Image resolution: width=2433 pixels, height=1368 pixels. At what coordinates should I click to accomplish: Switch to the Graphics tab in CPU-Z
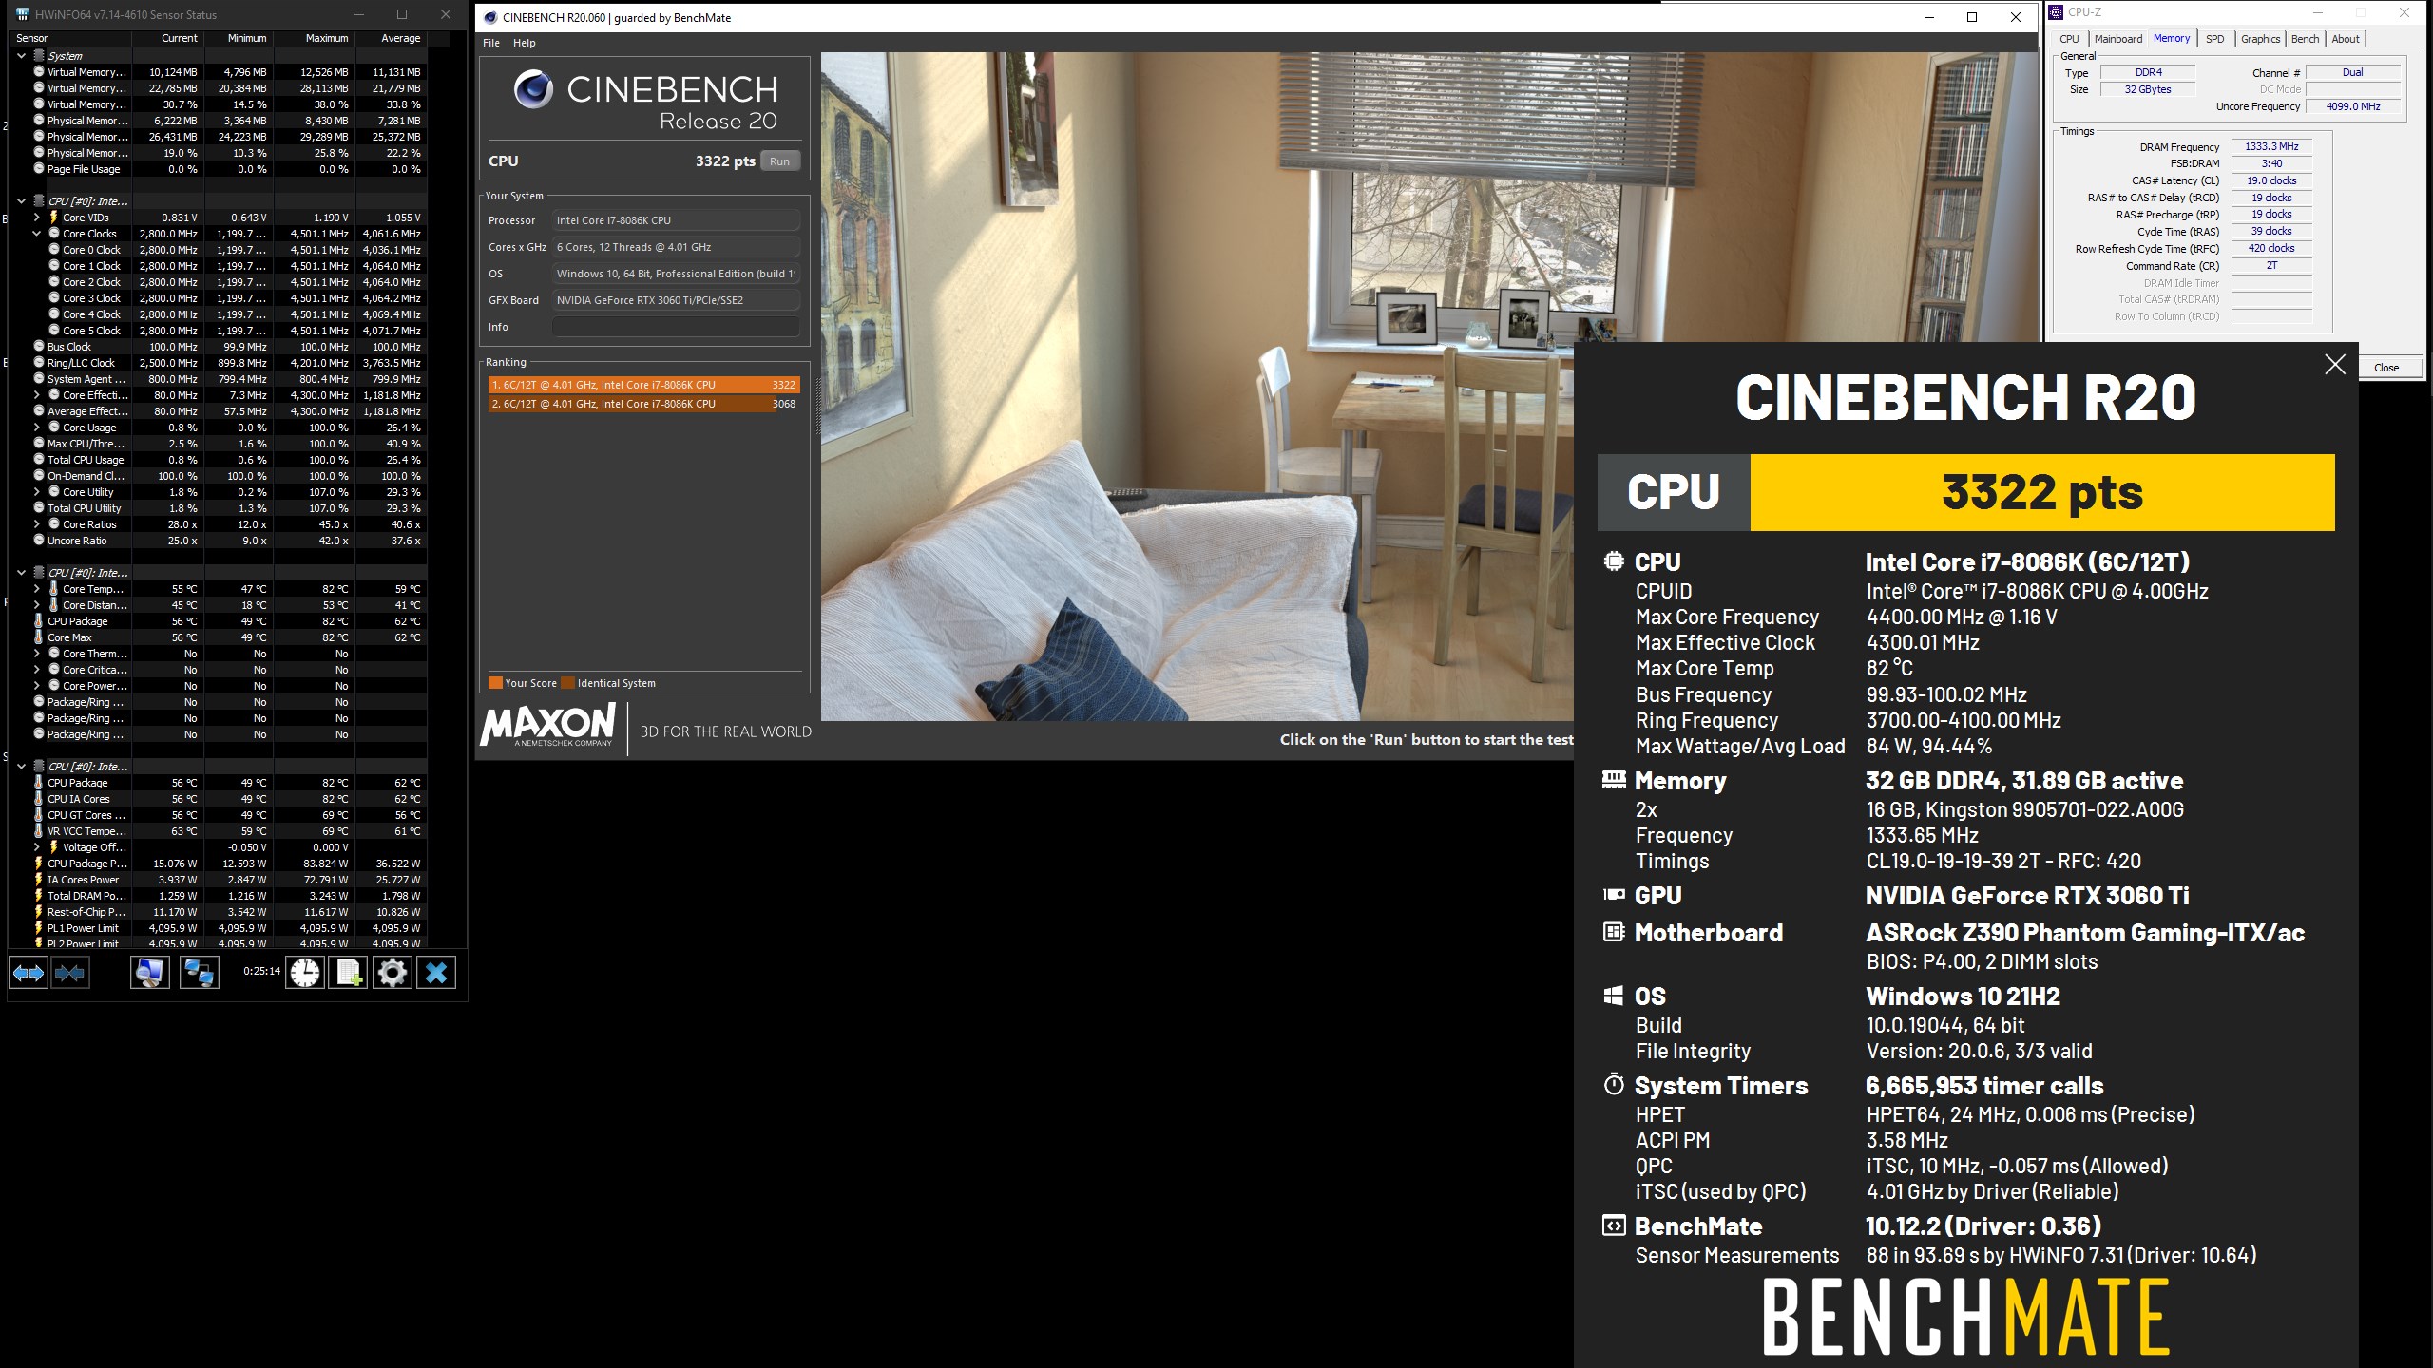pos(2260,39)
